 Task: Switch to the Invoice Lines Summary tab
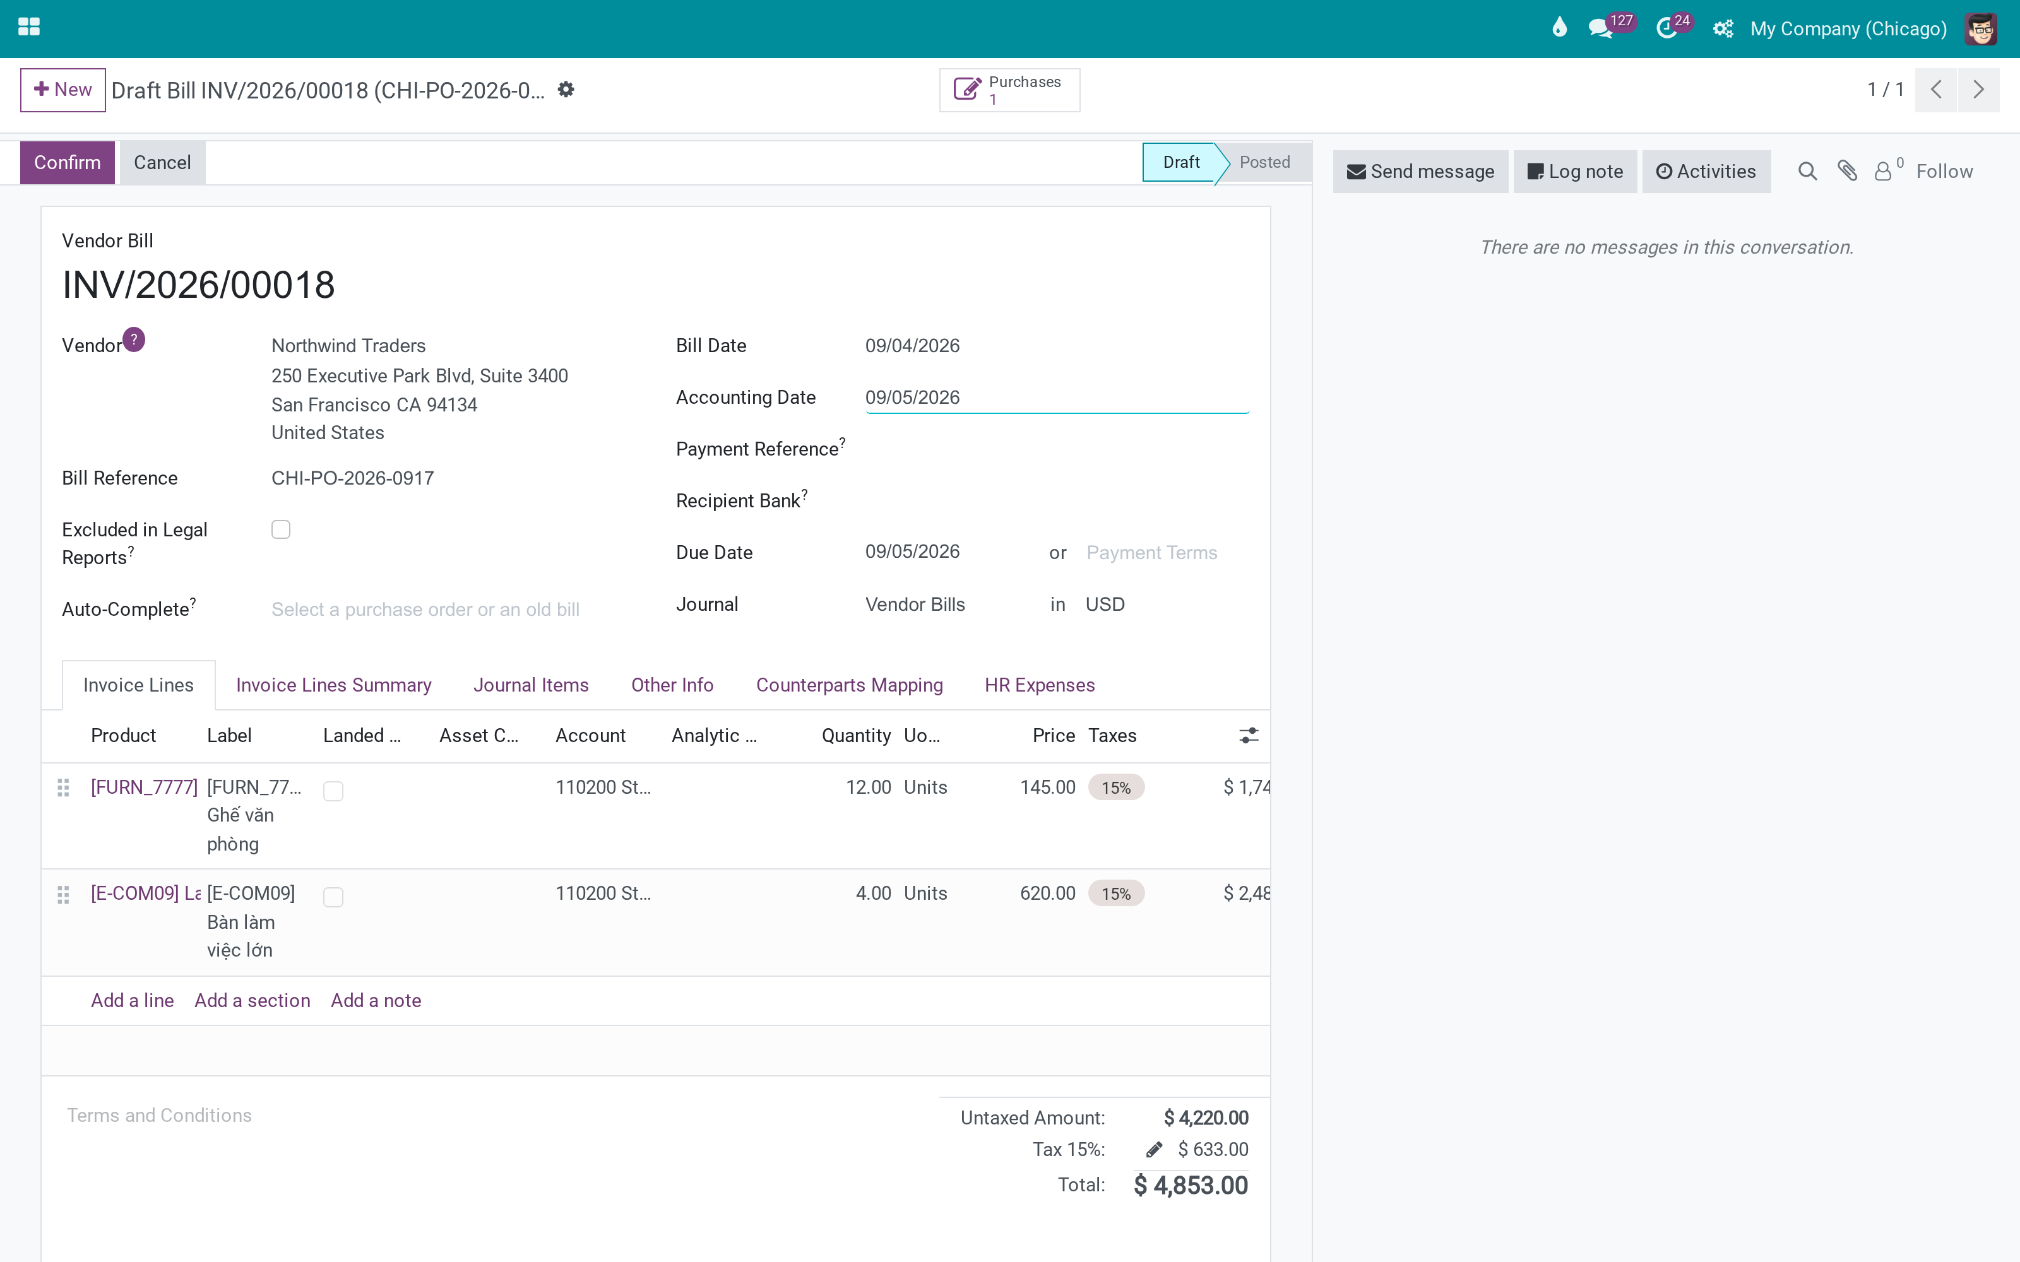pos(334,685)
